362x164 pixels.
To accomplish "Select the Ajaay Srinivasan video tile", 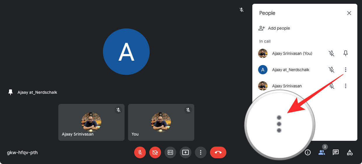I will [x=91, y=122].
